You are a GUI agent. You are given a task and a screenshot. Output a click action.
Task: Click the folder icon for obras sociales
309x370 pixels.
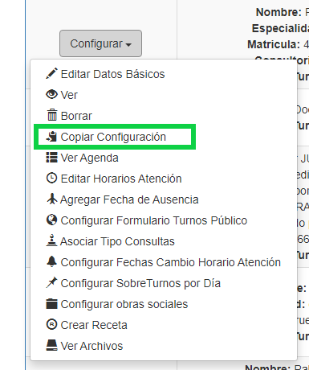pos(51,304)
